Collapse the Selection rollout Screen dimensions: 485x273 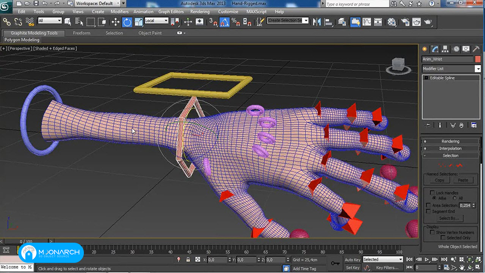point(450,155)
